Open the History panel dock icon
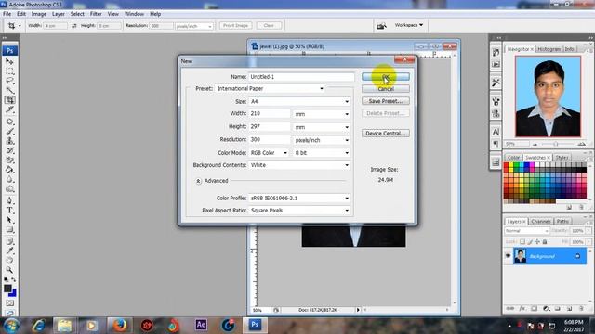Image resolution: width=595 pixels, height=334 pixels. (496, 53)
